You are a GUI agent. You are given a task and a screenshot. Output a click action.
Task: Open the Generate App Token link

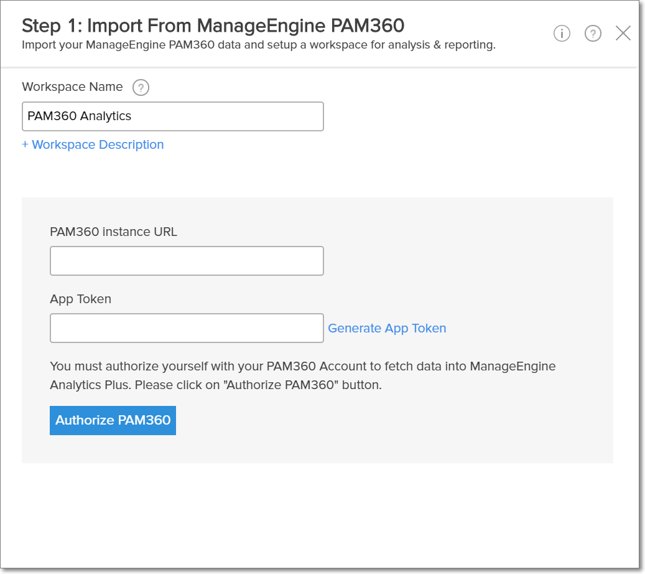387,328
